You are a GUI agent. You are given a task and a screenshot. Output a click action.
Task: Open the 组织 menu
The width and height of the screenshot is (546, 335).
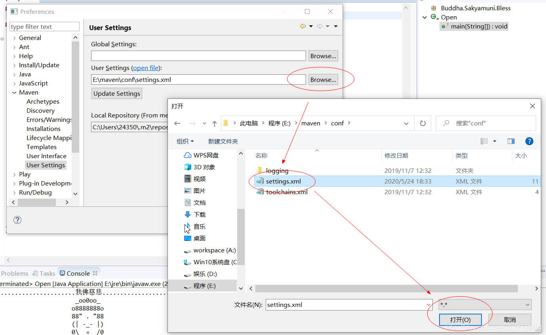[x=185, y=141]
